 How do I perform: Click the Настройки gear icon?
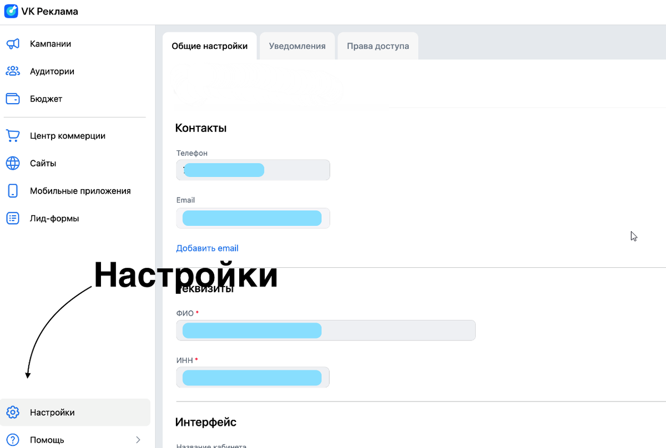13,413
